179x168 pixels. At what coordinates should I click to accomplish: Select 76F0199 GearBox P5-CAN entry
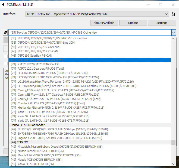[x=90, y=56]
